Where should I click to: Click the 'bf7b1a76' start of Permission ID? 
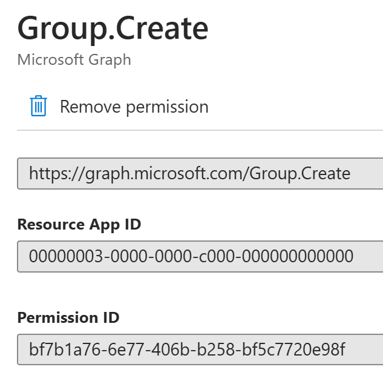pyautogui.click(x=65, y=349)
